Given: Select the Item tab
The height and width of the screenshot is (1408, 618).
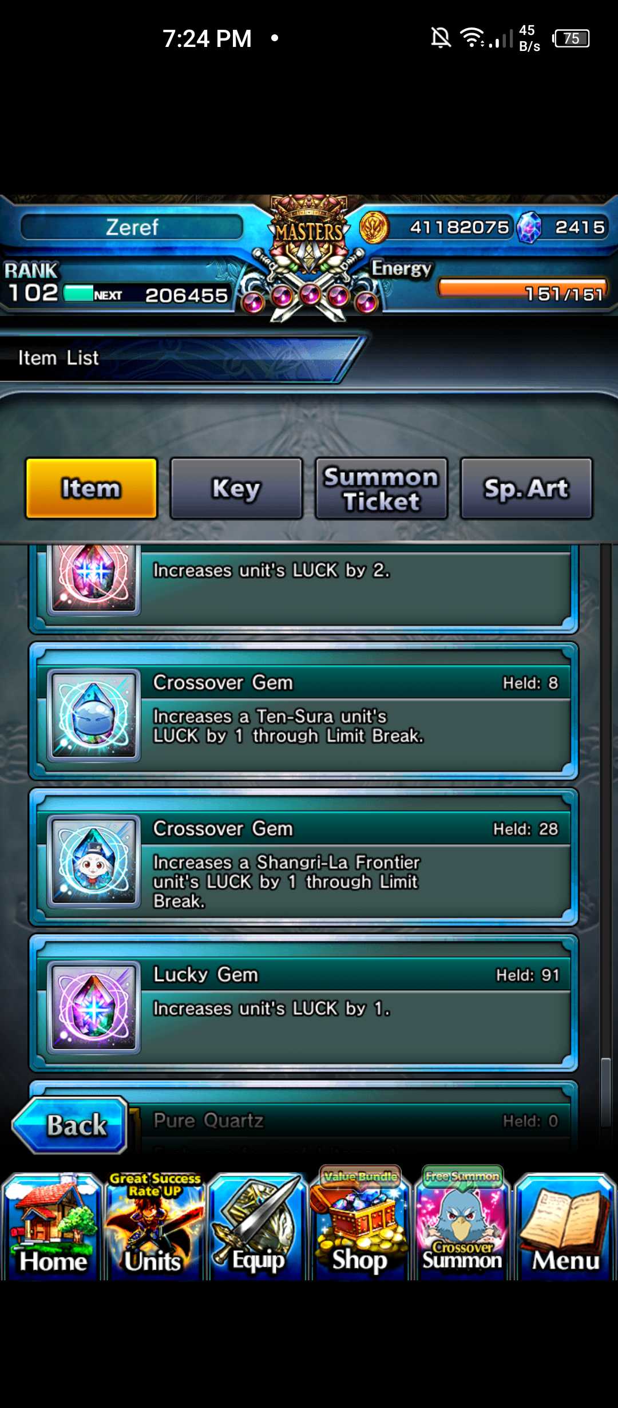Looking at the screenshot, I should 91,488.
